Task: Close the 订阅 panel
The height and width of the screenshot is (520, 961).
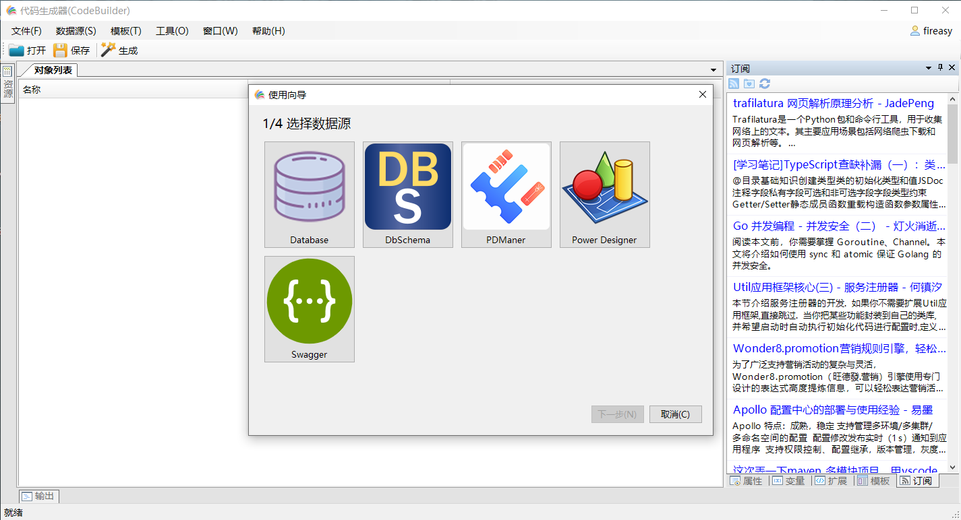Action: [952, 68]
